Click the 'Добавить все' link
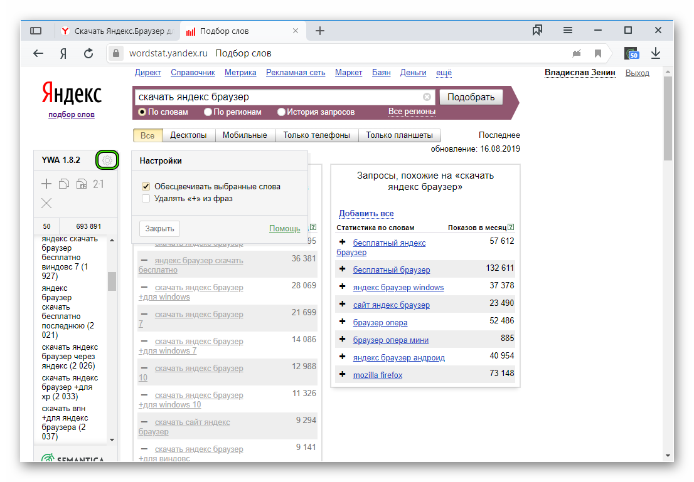This screenshot has width=694, height=482. (366, 214)
